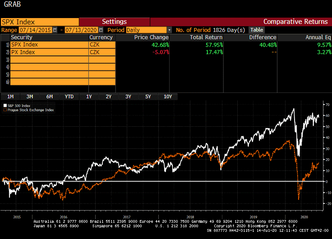Select the 1Y range tab
This screenshot has height=239, width=332.
pyautogui.click(x=89, y=97)
